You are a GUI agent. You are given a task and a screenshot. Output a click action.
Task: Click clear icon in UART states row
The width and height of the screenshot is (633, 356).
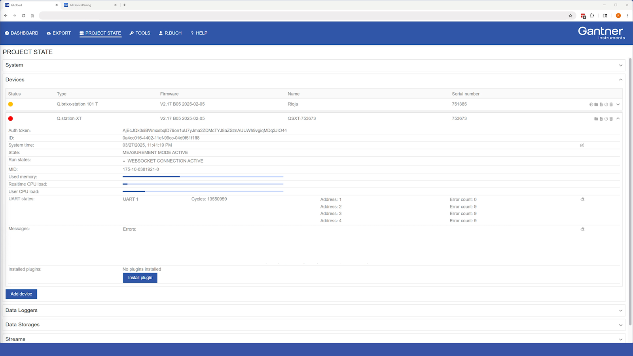(x=582, y=199)
